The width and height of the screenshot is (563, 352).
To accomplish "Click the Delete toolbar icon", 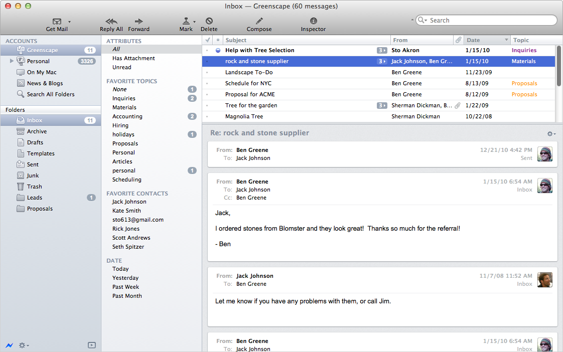I will 209,21.
